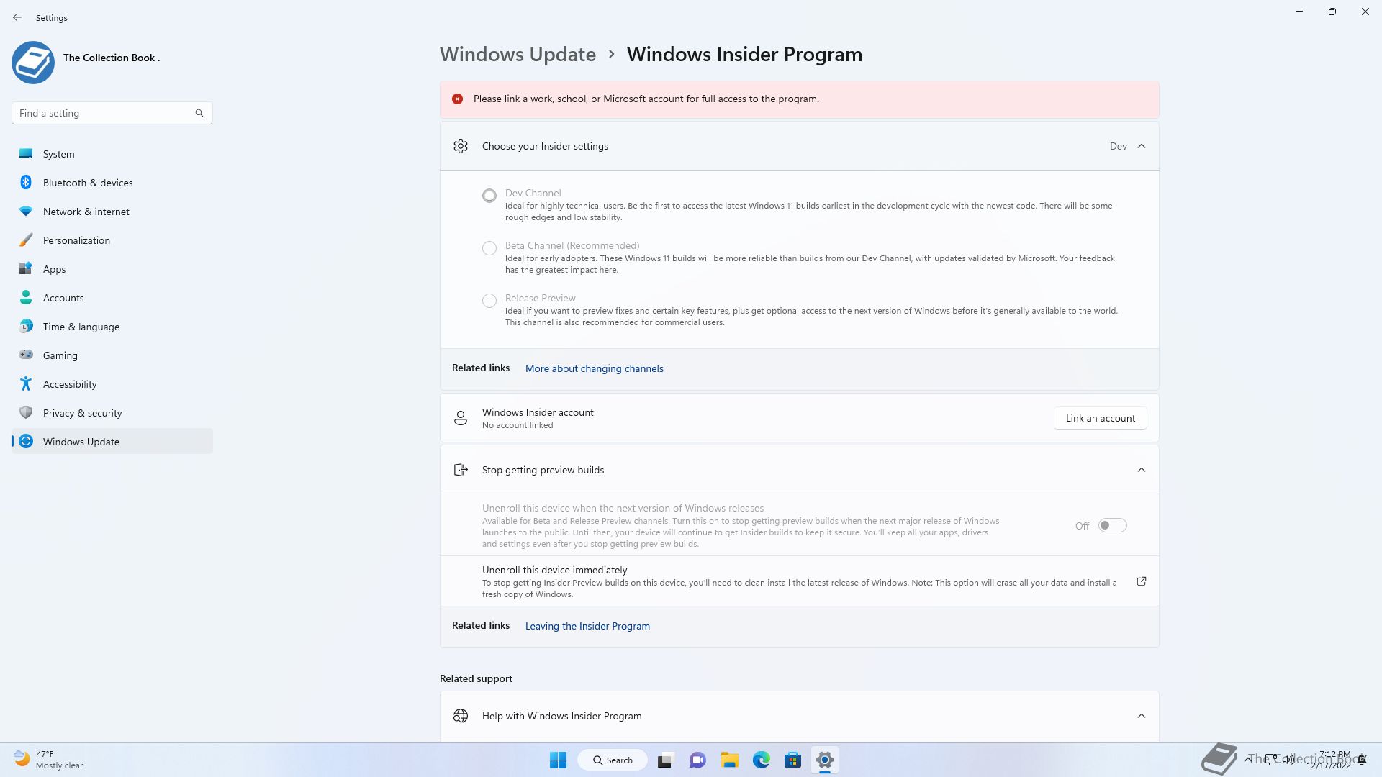Collapse the Stop getting preview builds section
Image resolution: width=1382 pixels, height=777 pixels.
[x=1142, y=470]
